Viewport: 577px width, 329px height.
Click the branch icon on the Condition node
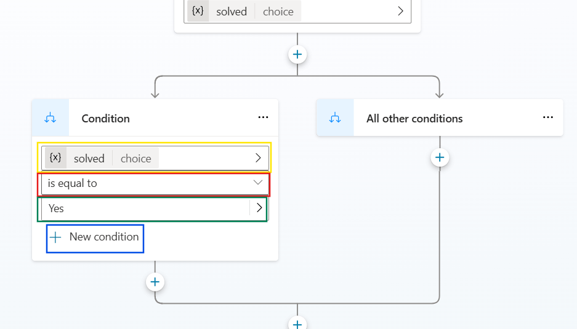point(50,118)
